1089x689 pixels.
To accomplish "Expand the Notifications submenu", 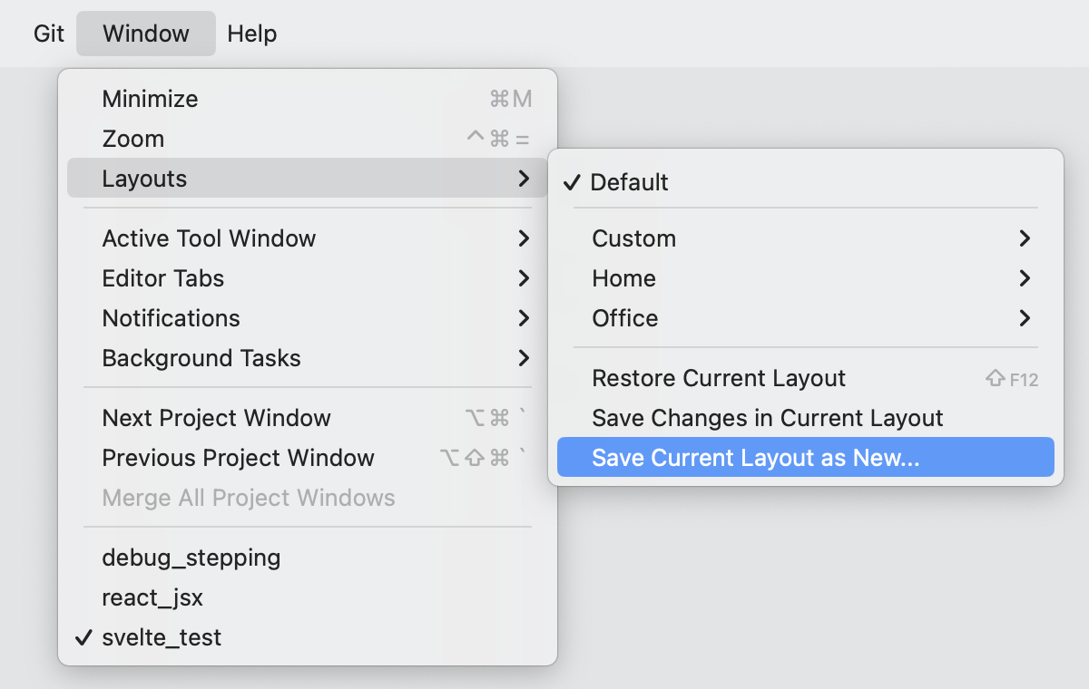I will [171, 318].
